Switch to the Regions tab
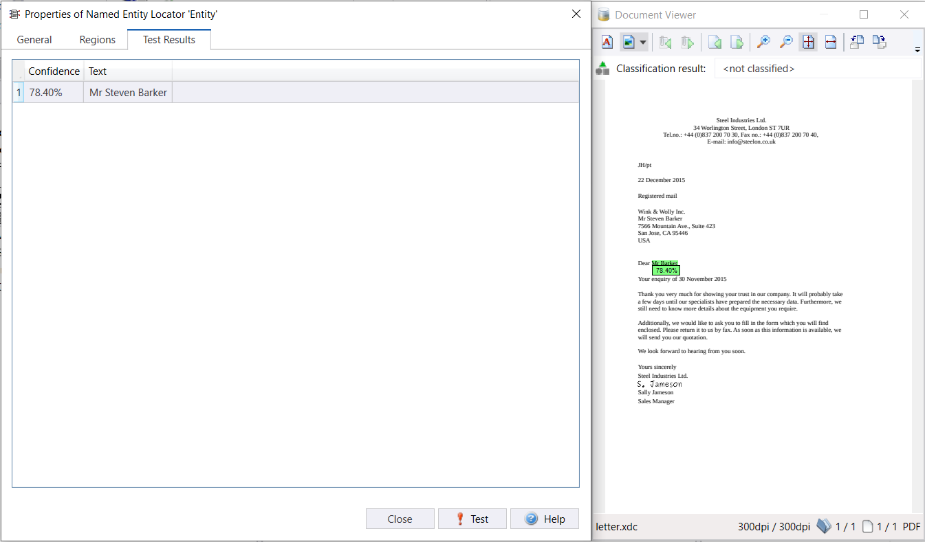The height and width of the screenshot is (542, 925). (97, 40)
